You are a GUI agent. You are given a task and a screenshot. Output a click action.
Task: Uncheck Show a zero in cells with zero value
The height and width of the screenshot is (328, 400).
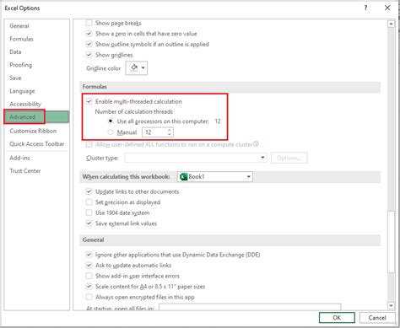coord(89,34)
